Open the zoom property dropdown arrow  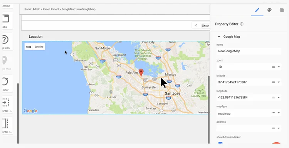coord(279,67)
